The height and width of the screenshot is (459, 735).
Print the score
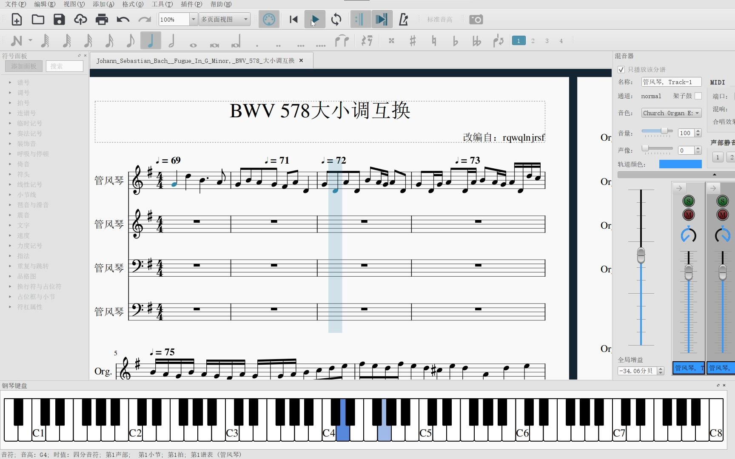coord(102,20)
